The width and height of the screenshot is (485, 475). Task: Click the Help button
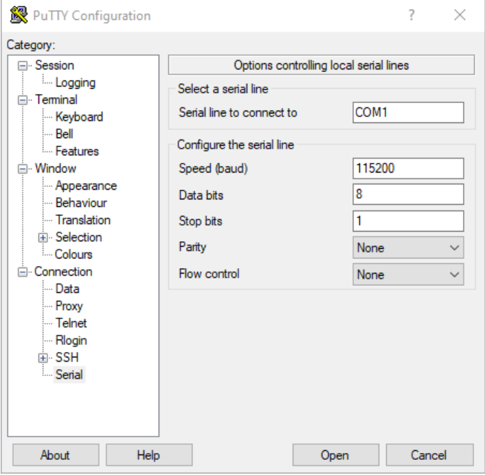149,455
